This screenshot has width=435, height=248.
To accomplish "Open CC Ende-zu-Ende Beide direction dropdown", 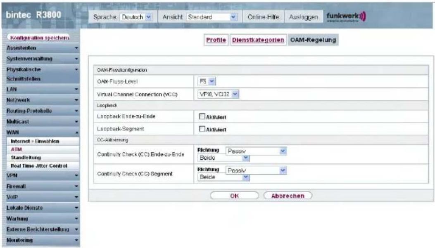I will coord(223,158).
